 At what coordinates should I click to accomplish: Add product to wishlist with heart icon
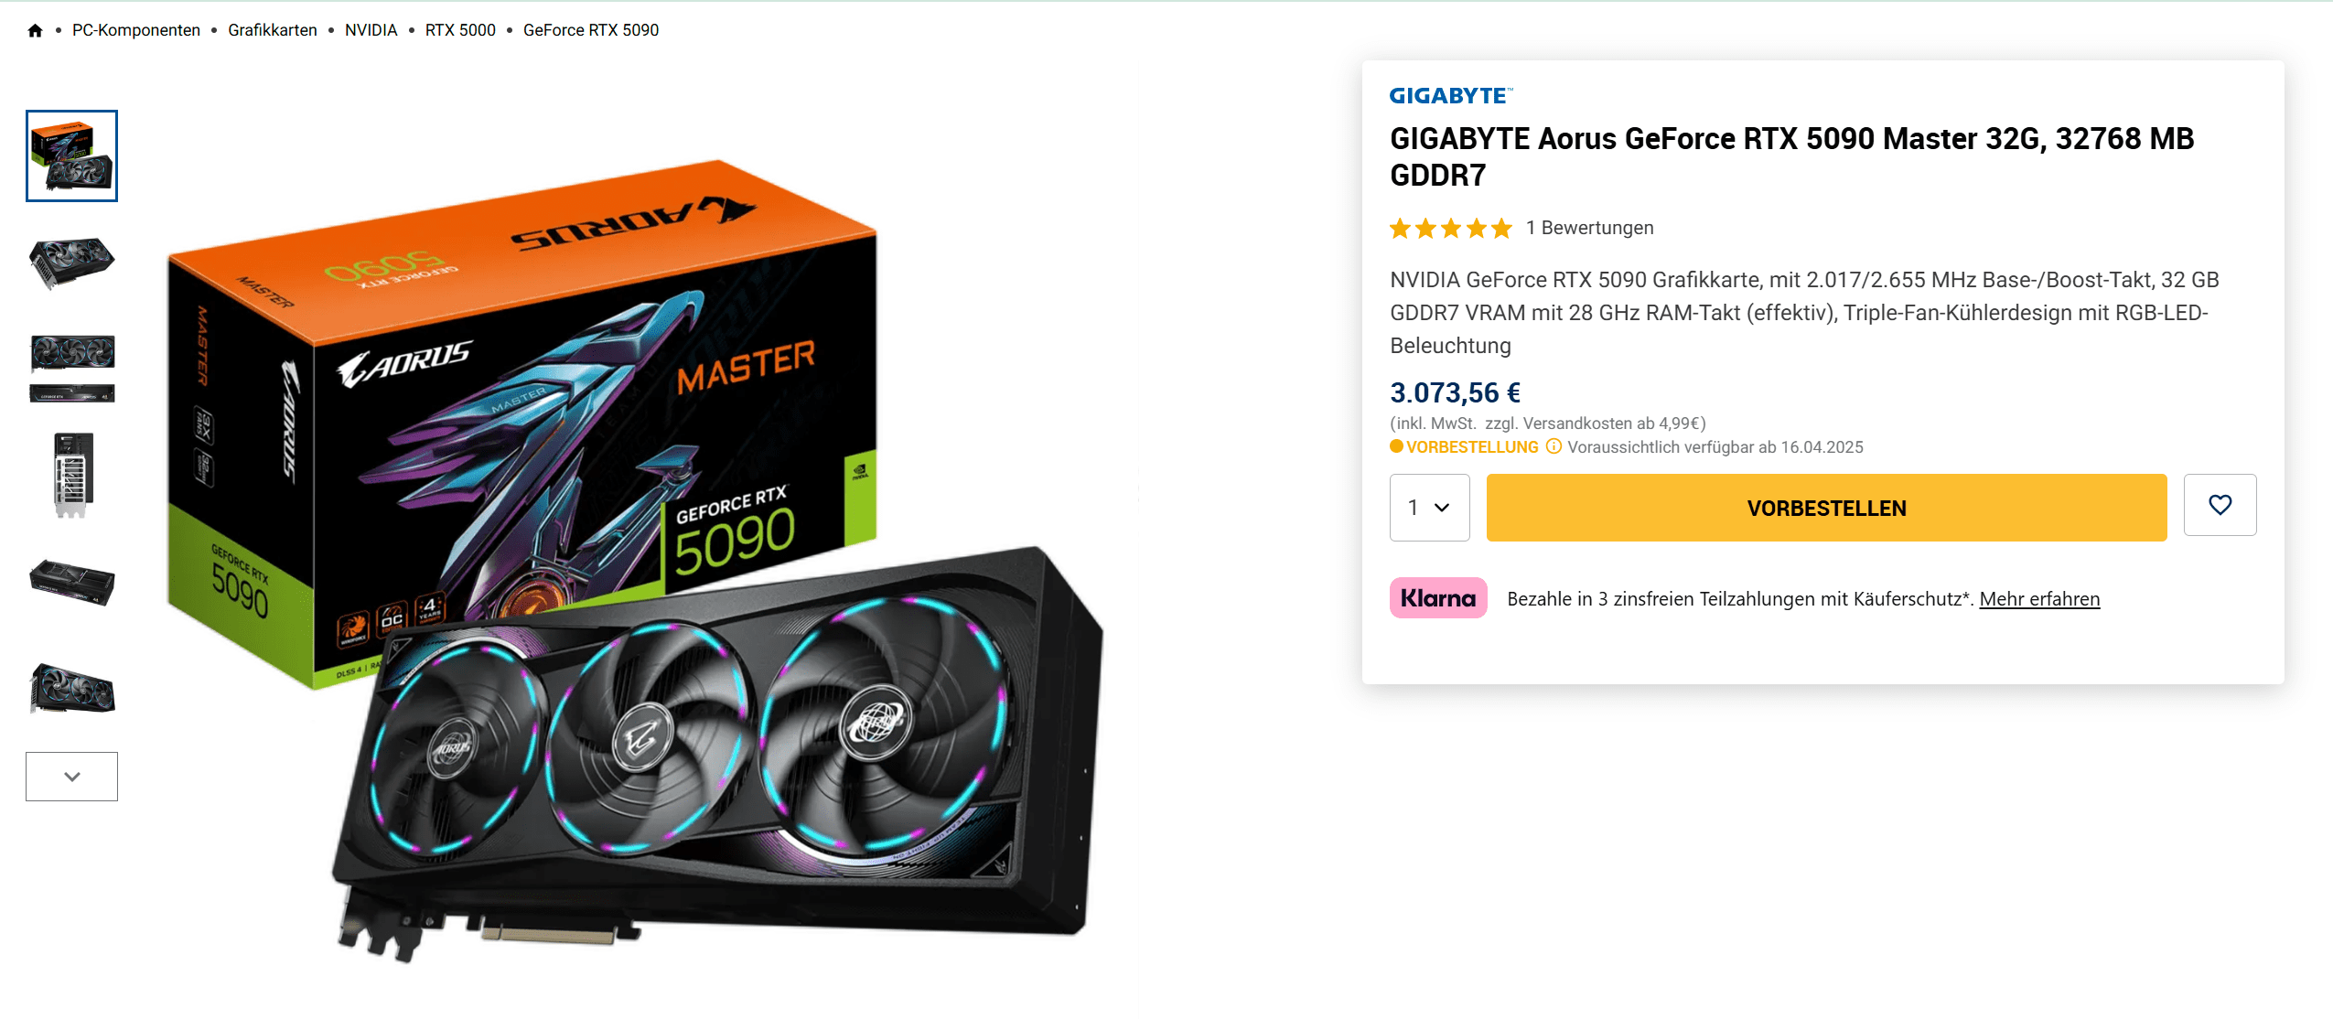coord(2220,505)
